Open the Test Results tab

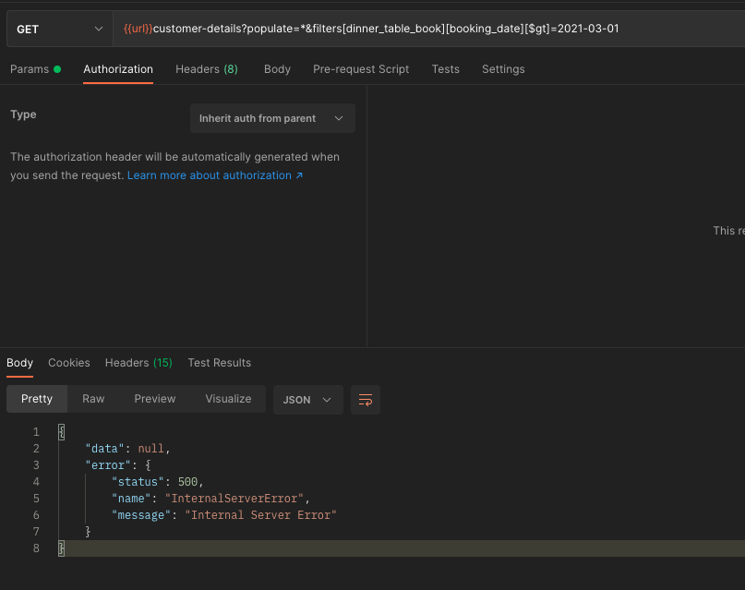click(x=219, y=363)
